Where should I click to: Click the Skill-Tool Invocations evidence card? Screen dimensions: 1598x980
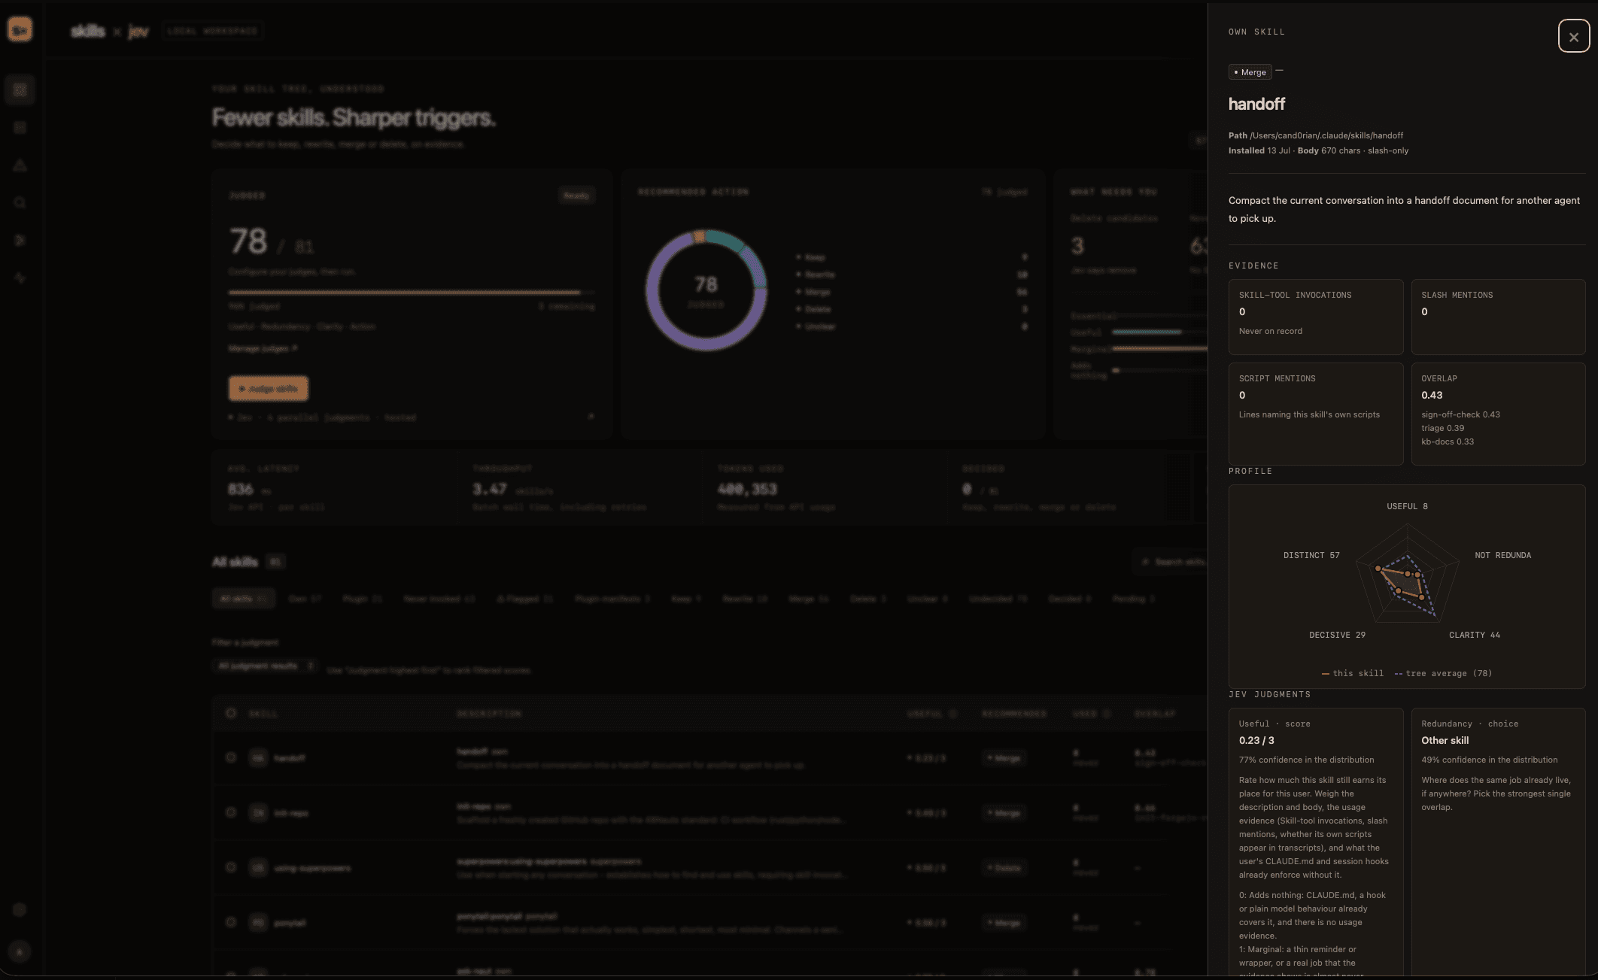click(1315, 317)
